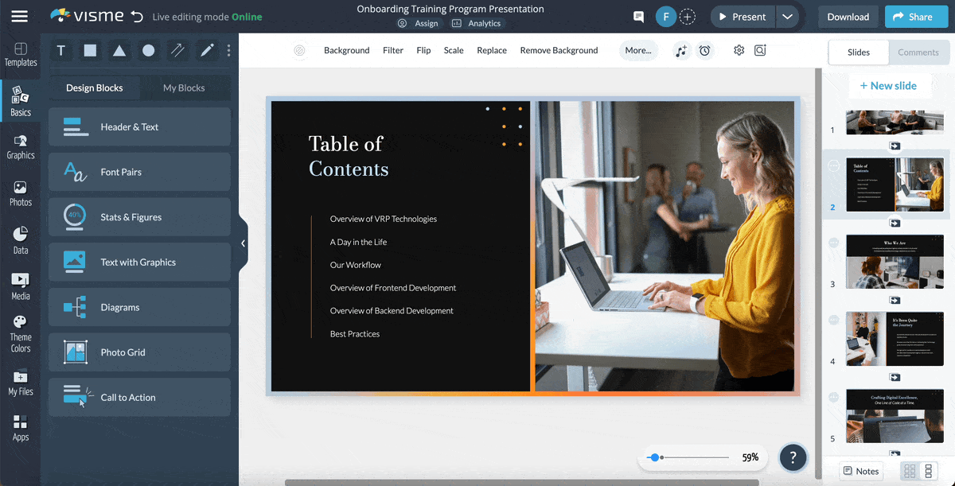
Task: Select the Text tool icon
Action: pyautogui.click(x=61, y=51)
